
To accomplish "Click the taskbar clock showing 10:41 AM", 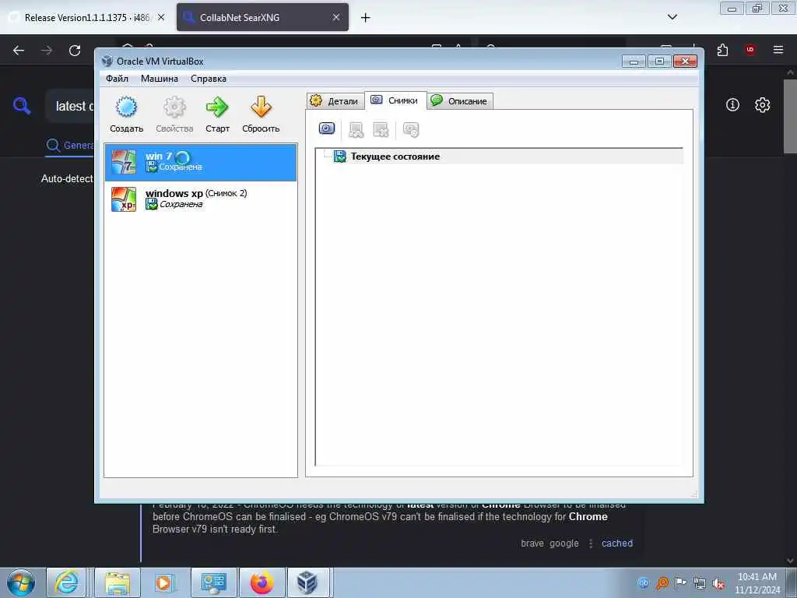I will [x=757, y=583].
